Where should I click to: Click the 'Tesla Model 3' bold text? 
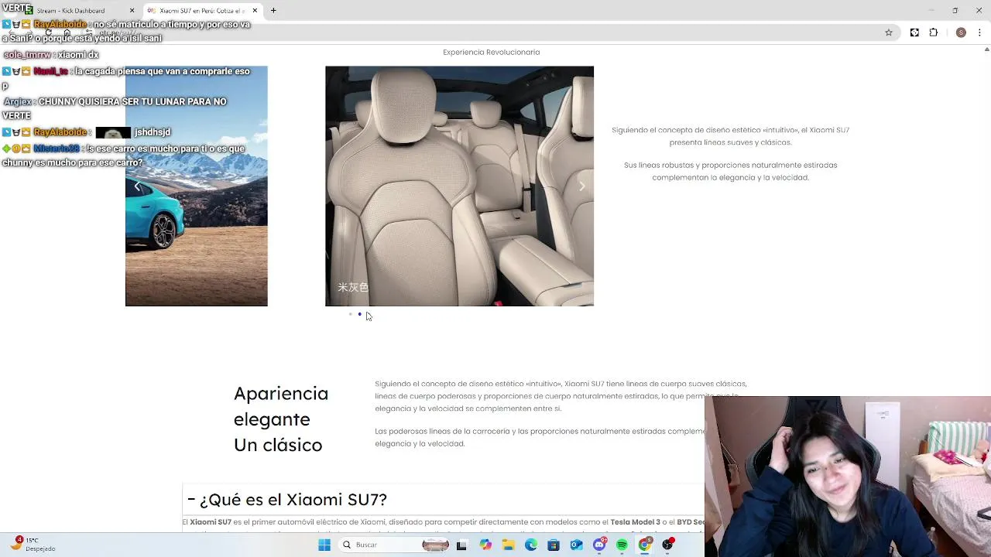tap(635, 522)
